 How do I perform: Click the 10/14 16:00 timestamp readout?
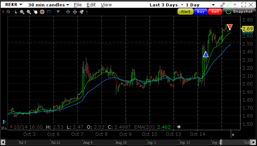[x=28, y=127]
